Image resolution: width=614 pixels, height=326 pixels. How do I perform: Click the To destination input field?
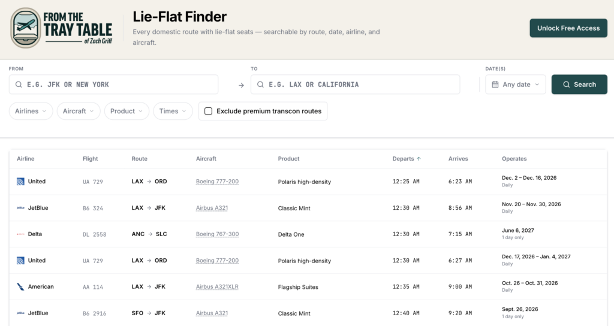pyautogui.click(x=355, y=84)
